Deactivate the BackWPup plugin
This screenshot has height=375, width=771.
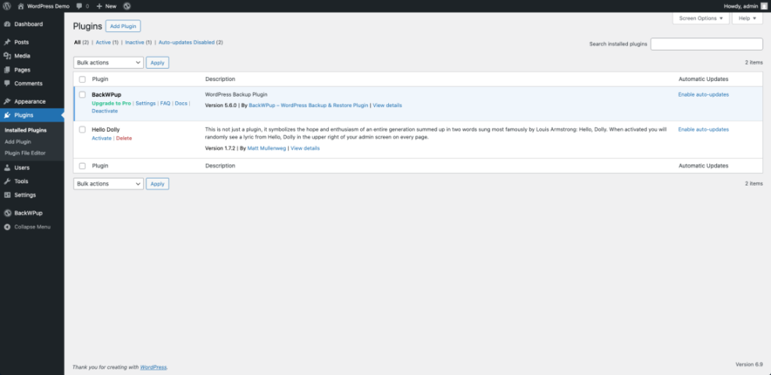click(105, 111)
